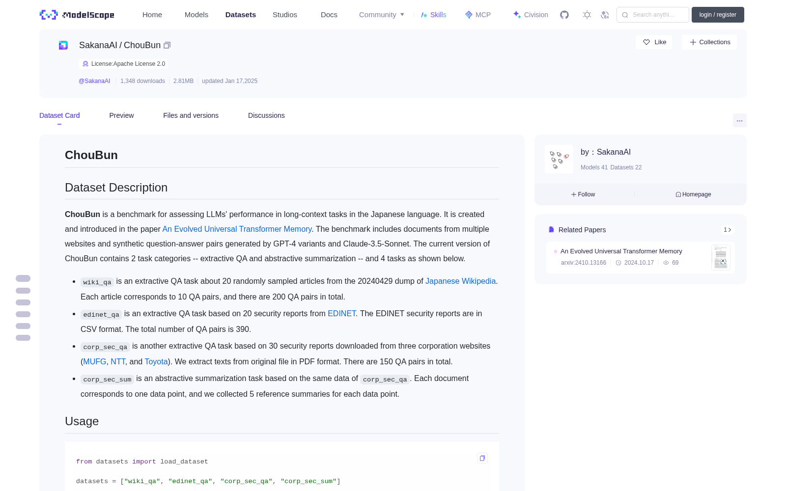The height and width of the screenshot is (491, 786).
Task: Click the 69 views count
Action: (x=675, y=263)
